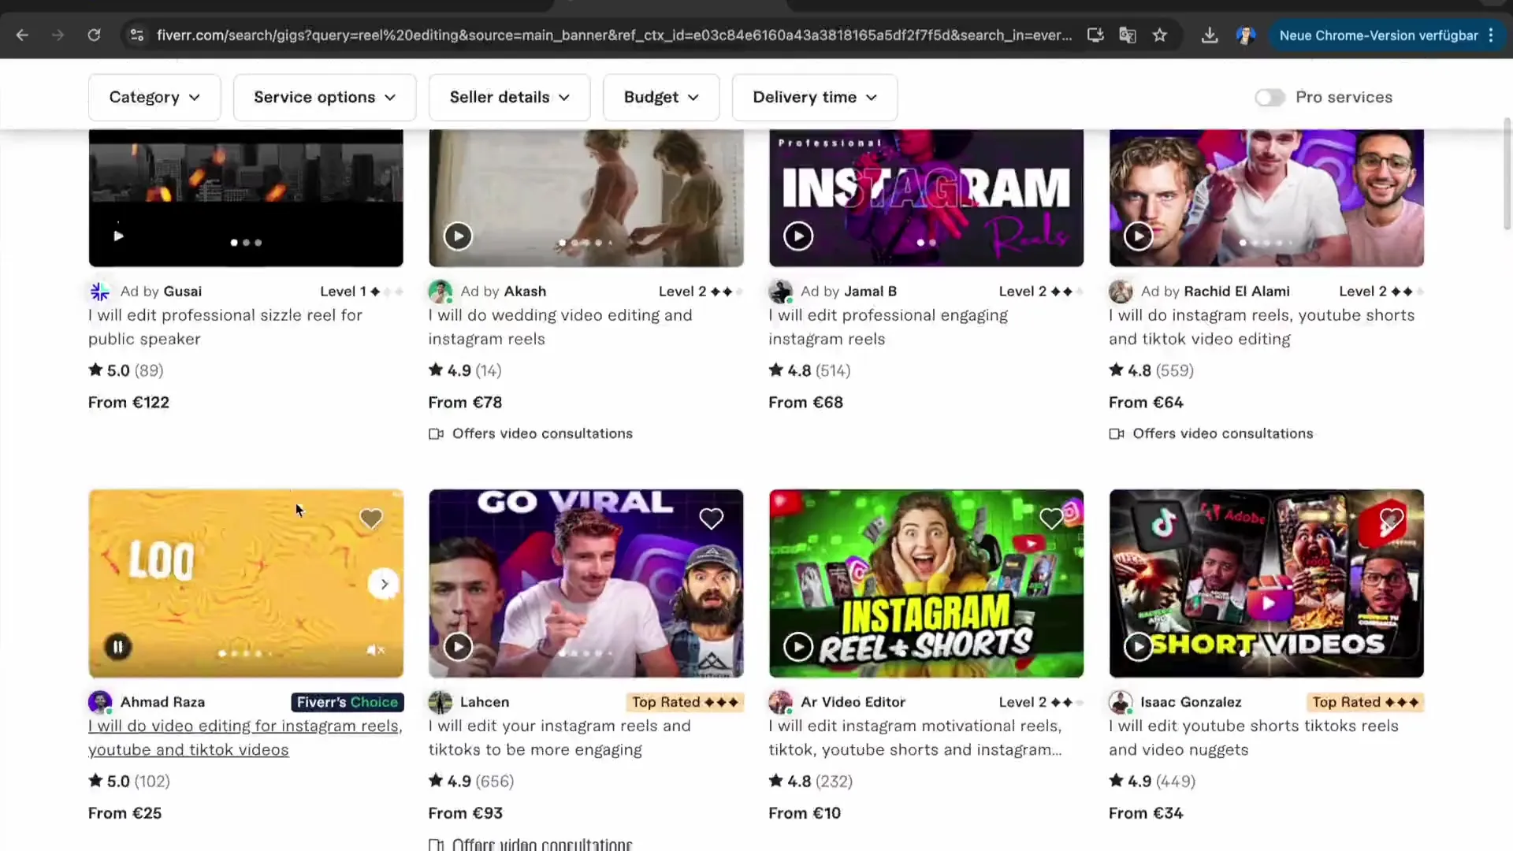Reload the Fiverr search results page

(x=94, y=35)
